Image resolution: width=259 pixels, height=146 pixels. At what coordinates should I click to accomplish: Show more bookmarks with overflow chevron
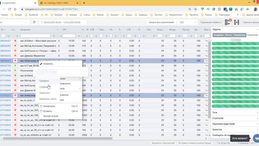point(238,15)
